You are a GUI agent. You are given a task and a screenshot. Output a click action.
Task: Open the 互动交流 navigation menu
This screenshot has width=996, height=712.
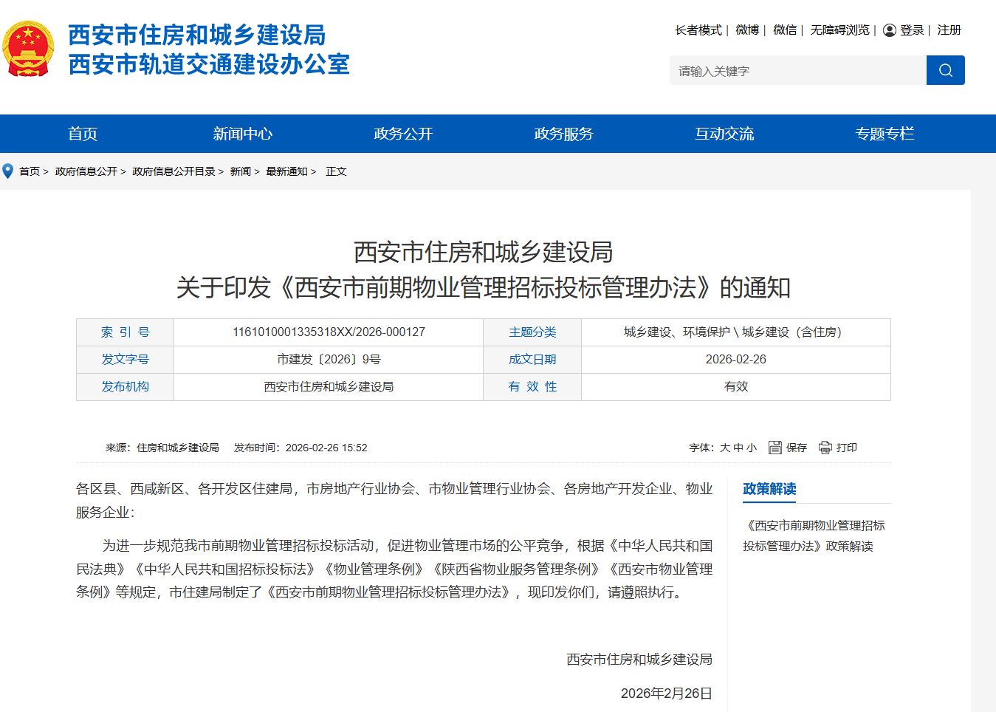[724, 134]
